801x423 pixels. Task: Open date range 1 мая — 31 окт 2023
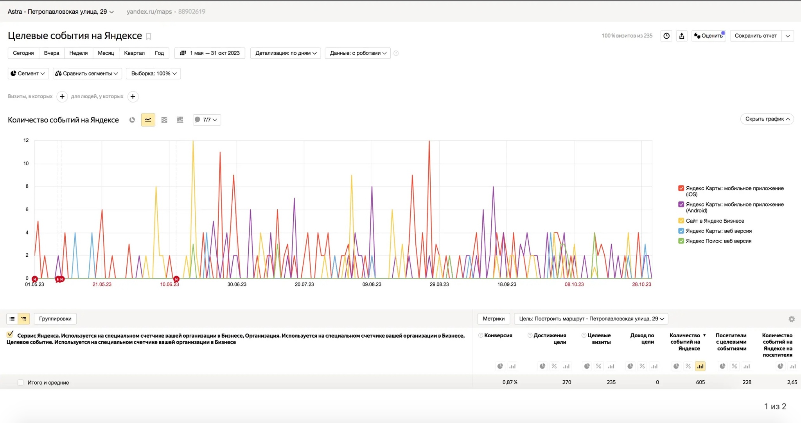(210, 53)
